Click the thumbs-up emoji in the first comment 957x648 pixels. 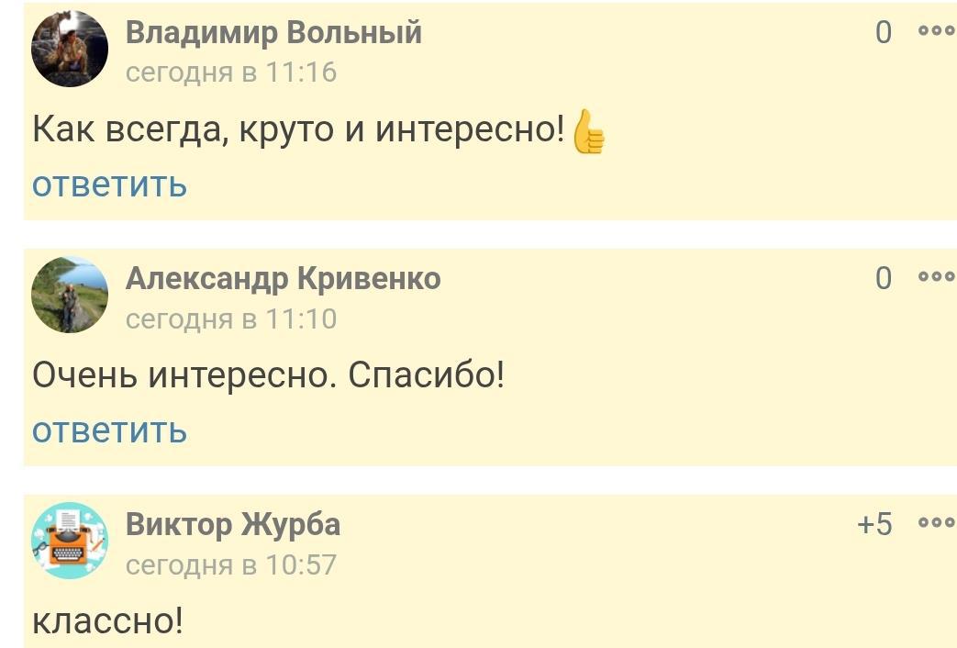tap(588, 132)
